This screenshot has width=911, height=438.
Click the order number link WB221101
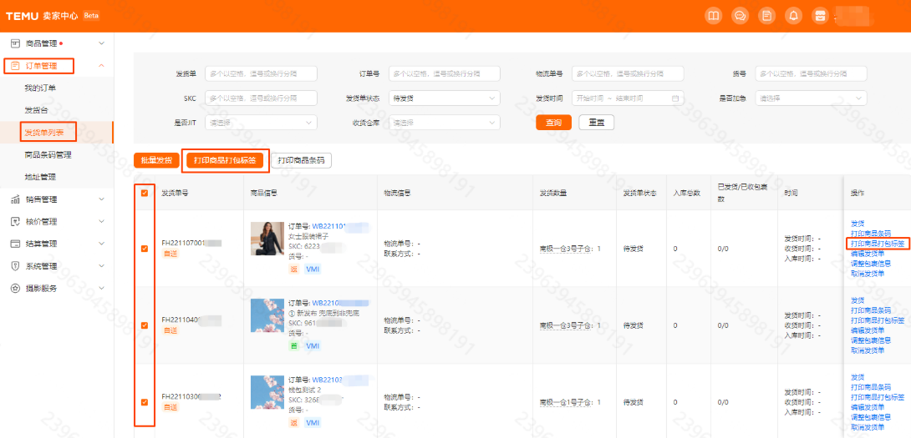(x=328, y=225)
